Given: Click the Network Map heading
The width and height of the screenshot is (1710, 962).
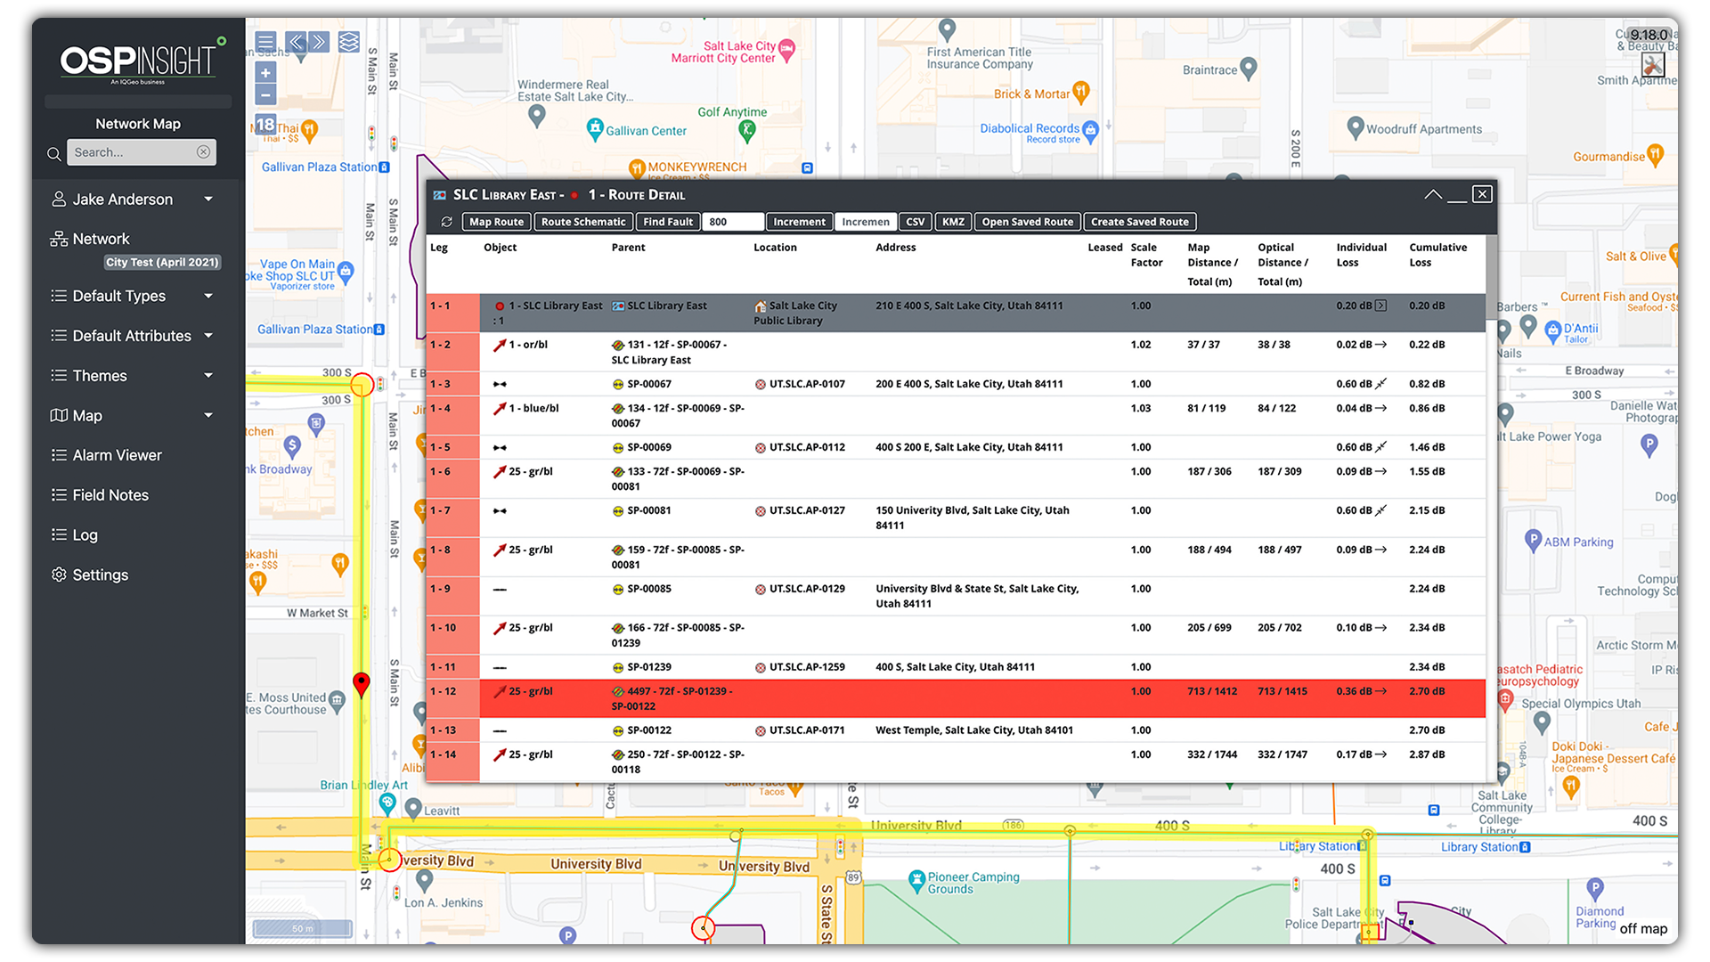Looking at the screenshot, I should [138, 124].
